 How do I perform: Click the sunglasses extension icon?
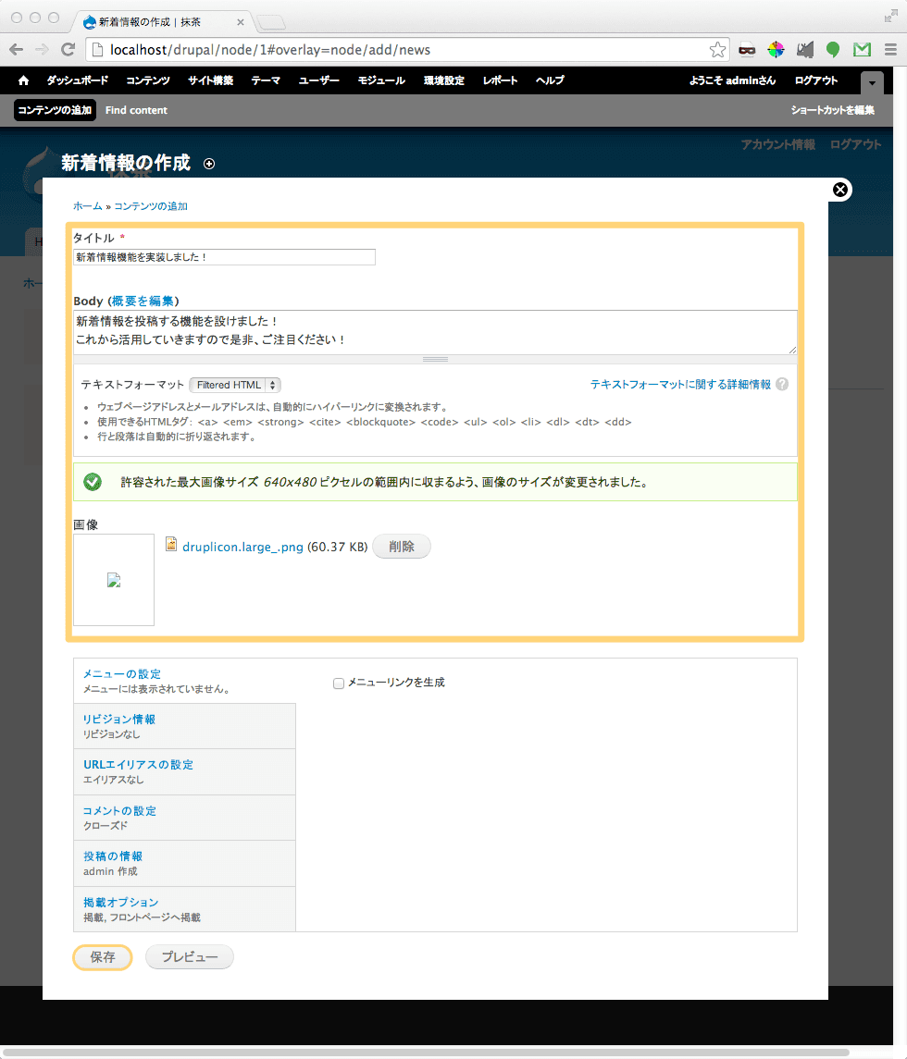pos(747,49)
